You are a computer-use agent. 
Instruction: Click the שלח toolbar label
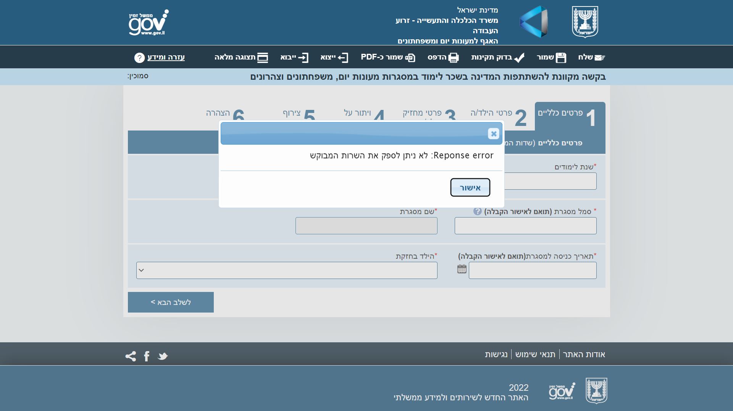click(585, 57)
